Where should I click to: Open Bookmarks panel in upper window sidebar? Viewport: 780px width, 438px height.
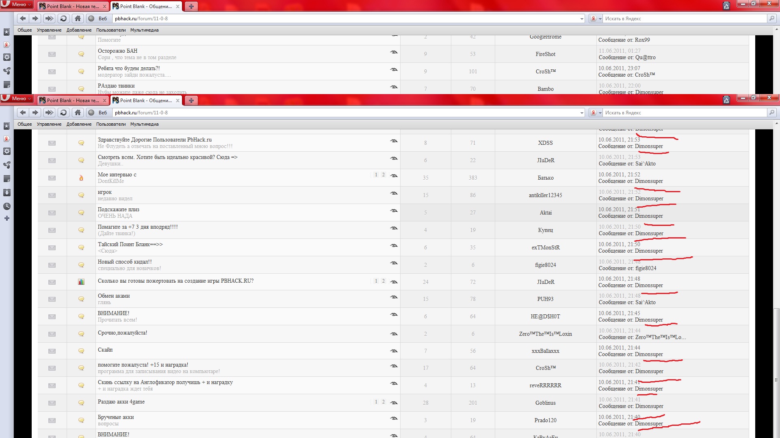(7, 32)
